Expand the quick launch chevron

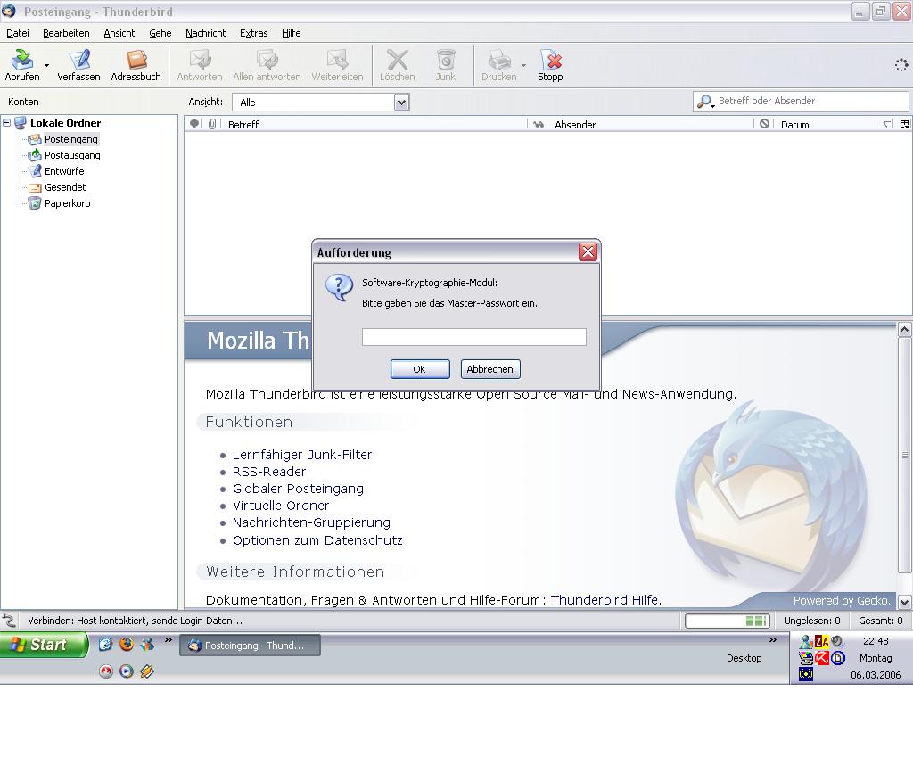coord(169,640)
